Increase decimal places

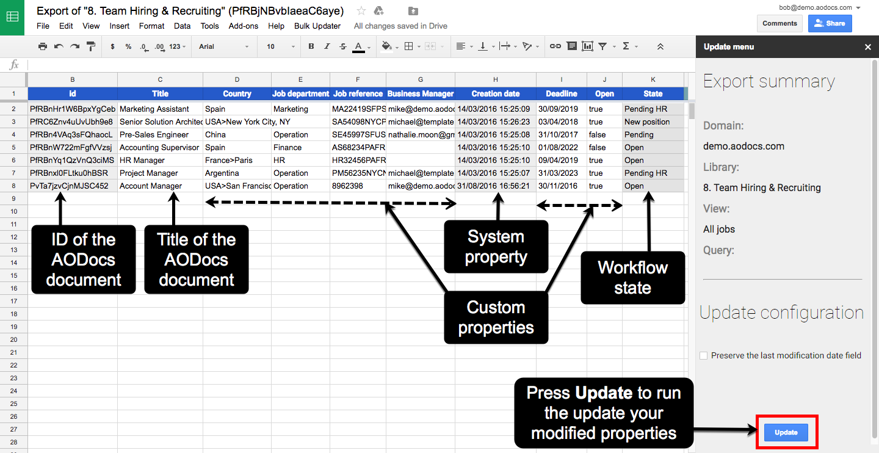(x=159, y=46)
